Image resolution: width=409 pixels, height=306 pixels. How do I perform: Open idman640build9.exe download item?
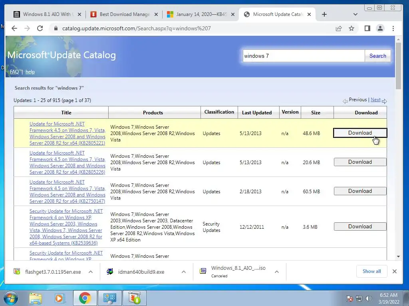coord(141,272)
